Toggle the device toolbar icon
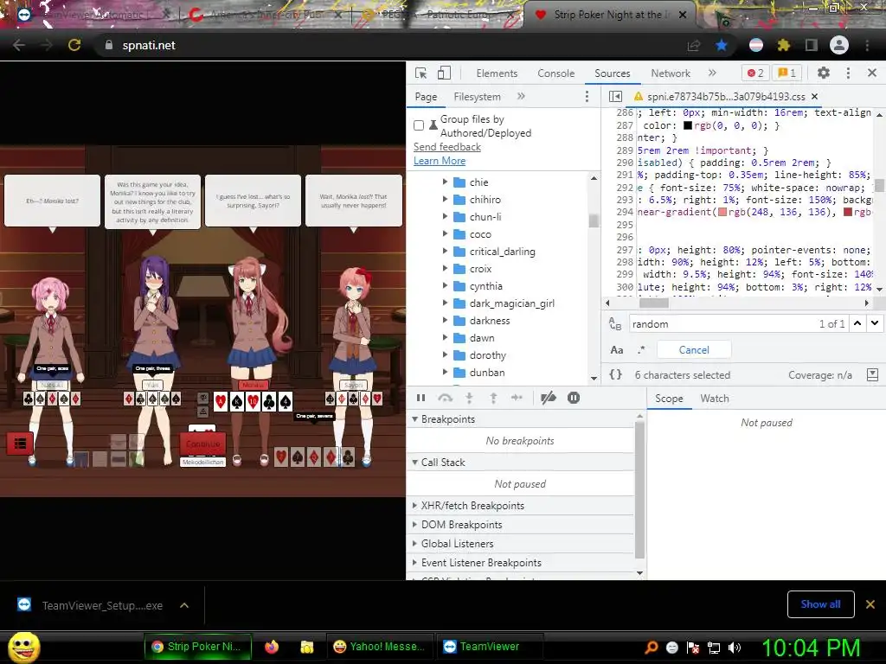886x664 pixels. click(445, 73)
